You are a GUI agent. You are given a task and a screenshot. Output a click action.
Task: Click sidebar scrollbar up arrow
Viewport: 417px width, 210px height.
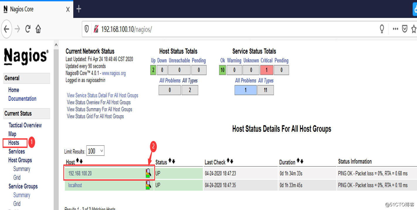click(x=56, y=45)
